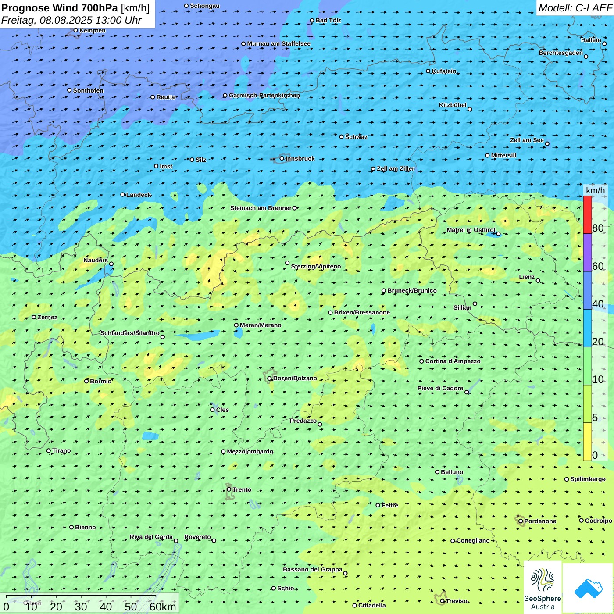Viewport: 614px width, 614px height.
Task: Click the Imst location marker
Action: click(x=156, y=166)
